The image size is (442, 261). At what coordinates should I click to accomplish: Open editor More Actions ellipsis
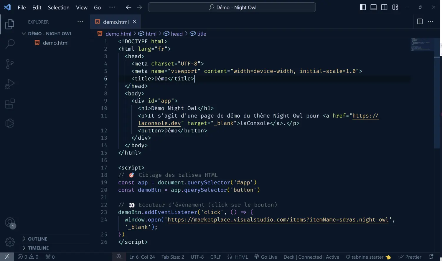(431, 22)
